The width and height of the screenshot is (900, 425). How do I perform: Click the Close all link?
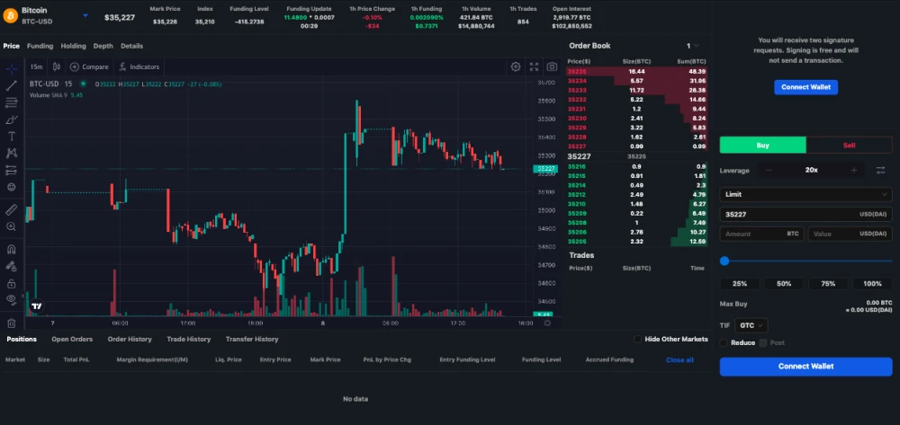679,359
